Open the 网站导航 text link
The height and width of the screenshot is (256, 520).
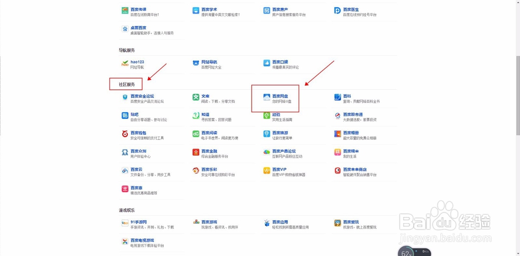209,62
